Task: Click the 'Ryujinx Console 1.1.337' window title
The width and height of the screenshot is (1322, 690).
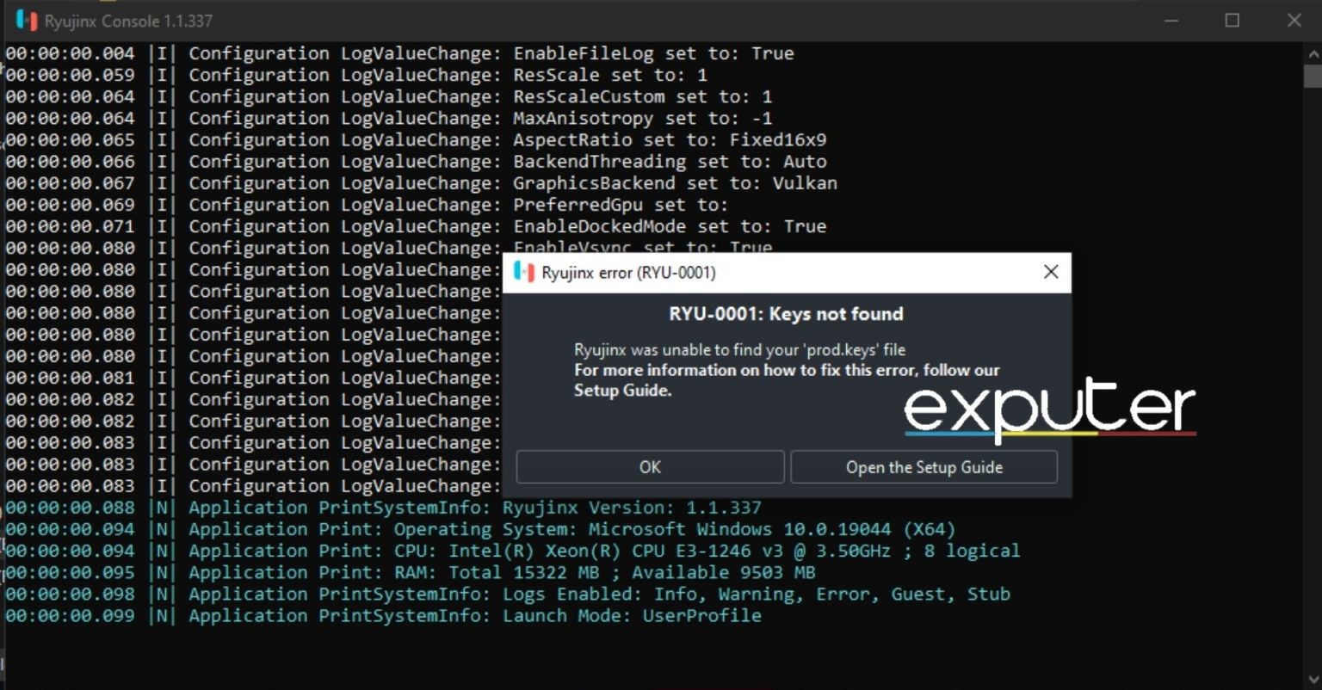Action: [x=128, y=21]
